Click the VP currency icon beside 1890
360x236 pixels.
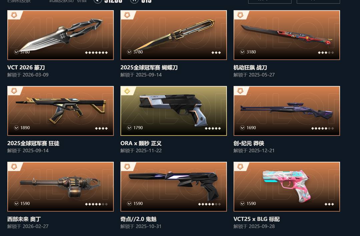16,128
